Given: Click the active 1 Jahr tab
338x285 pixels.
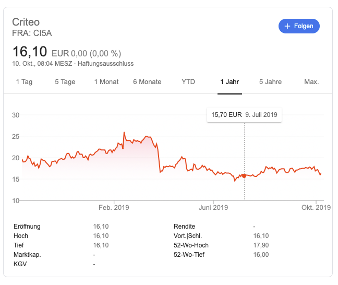Looking at the screenshot, I should [x=230, y=82].
